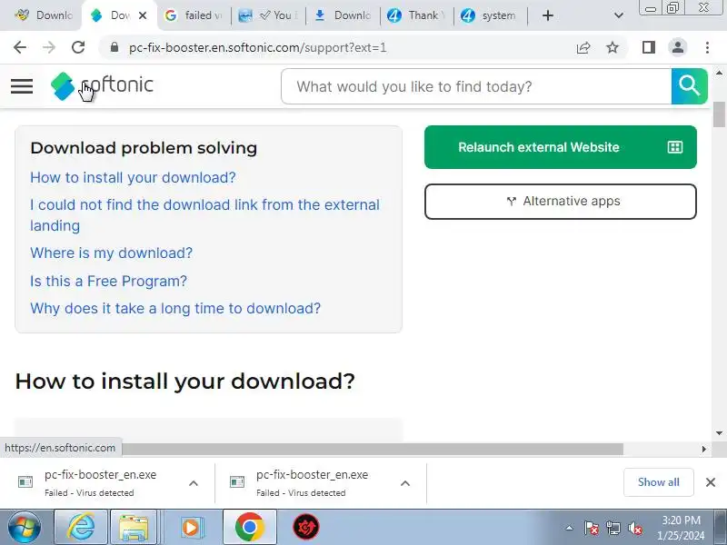Click the vertical scrollbar thumb

click(x=719, y=114)
